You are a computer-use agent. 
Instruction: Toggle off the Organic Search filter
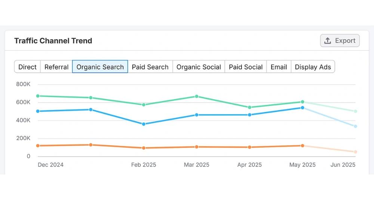coord(100,67)
